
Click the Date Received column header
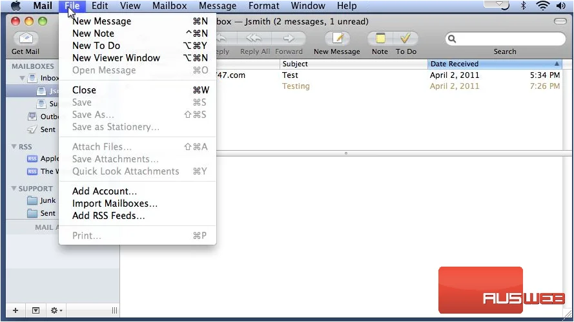tap(495, 64)
